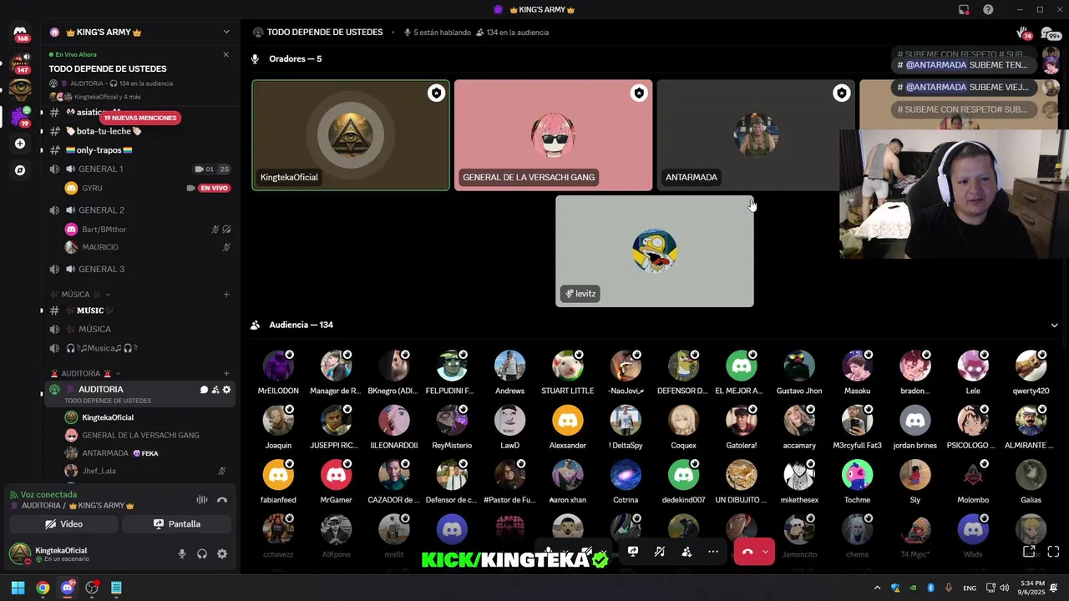Viewport: 1069px width, 601px height.
Task: Show hidden system tray icons
Action: [877, 588]
